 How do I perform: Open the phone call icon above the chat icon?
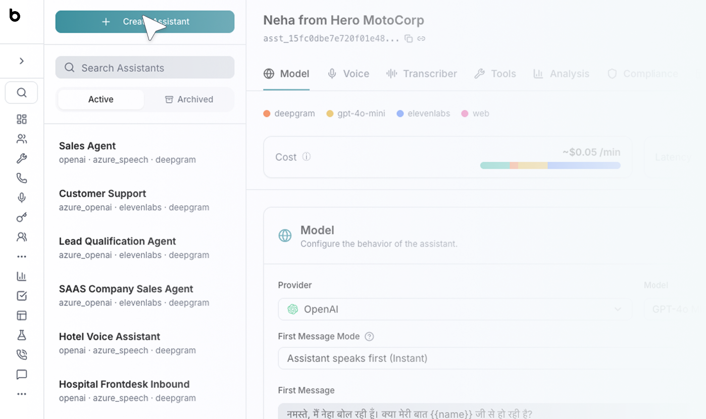[22, 355]
